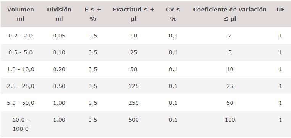
Task: Select the 0,2 - 2,0 volume cell
Action: click(x=20, y=36)
